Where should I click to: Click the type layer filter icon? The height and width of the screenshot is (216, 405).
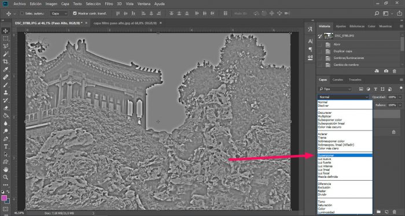[375, 89]
